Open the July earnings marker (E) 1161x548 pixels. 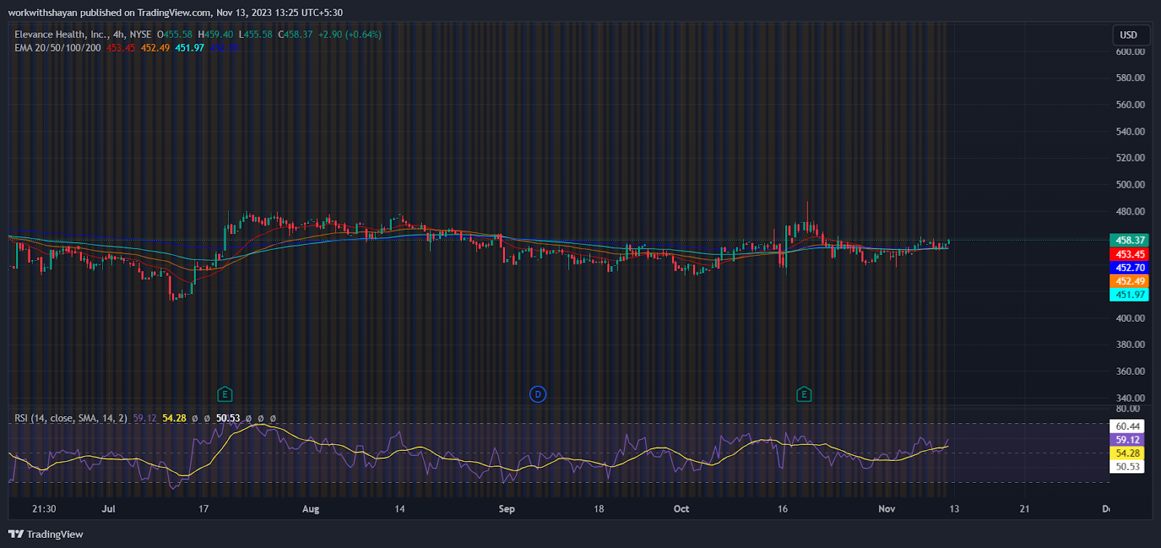point(225,394)
